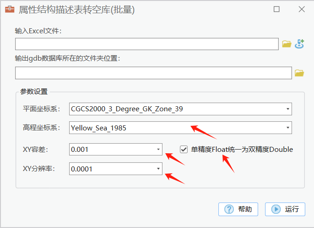Screen dimensions: 314x228
Task: Close the 属性结构描述表转空库 dialog
Action: coord(302,9)
